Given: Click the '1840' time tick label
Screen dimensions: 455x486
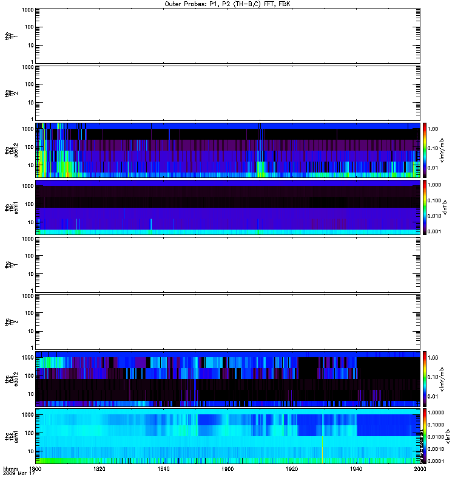Looking at the screenshot, I should 163,468.
